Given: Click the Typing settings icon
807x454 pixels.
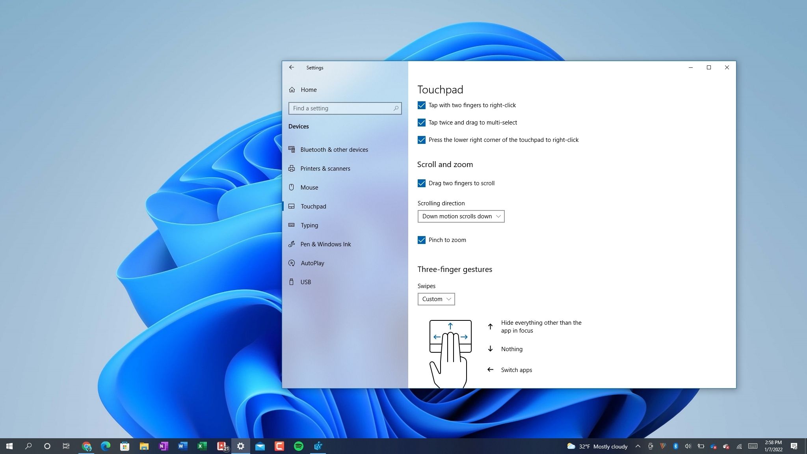Looking at the screenshot, I should coord(292,225).
